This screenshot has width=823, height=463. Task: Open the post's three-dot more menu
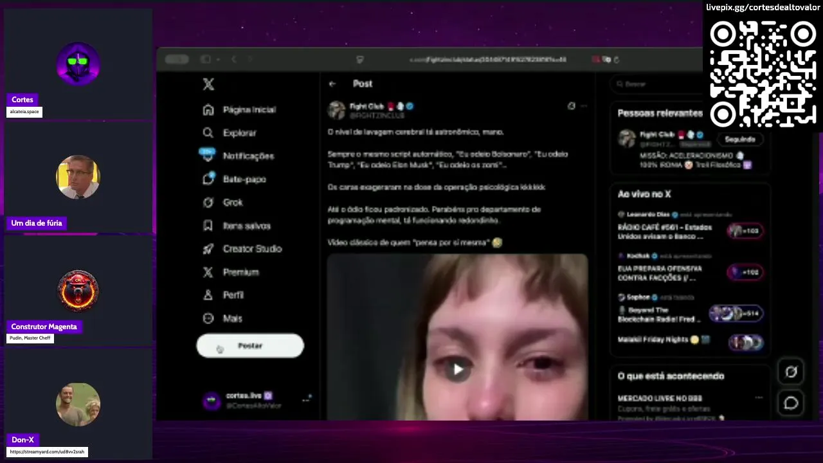583,106
